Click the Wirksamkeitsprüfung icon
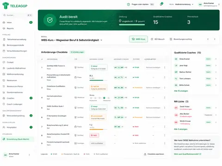The height and width of the screenshot is (166, 222). click(x=4, y=116)
